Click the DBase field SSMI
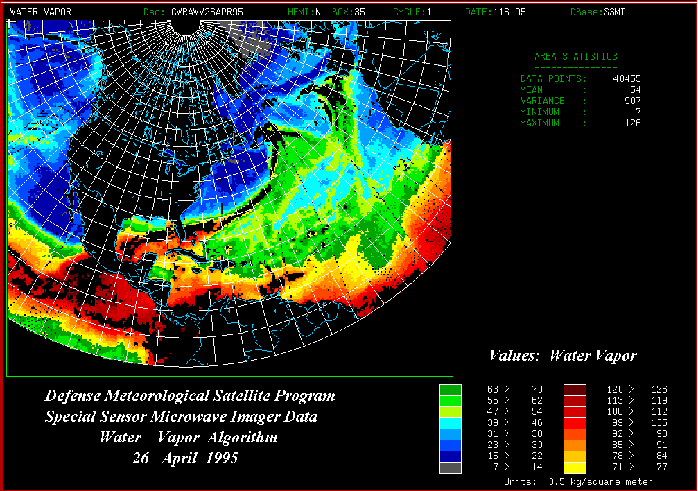The height and width of the screenshot is (491, 698). (613, 12)
